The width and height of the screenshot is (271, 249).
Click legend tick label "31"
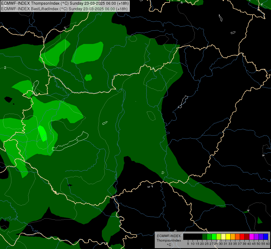(x=226, y=244)
